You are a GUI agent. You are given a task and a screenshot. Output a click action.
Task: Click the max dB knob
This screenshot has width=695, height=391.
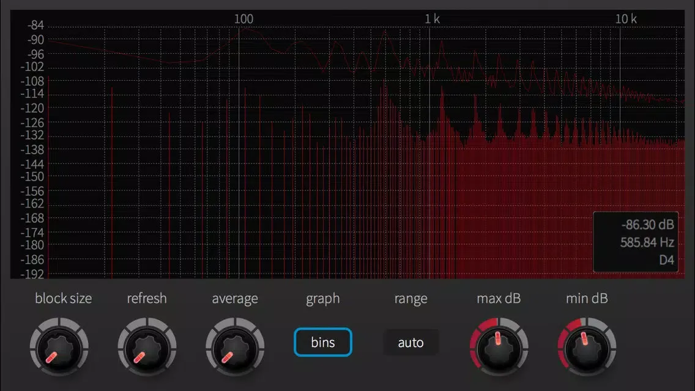click(x=499, y=347)
